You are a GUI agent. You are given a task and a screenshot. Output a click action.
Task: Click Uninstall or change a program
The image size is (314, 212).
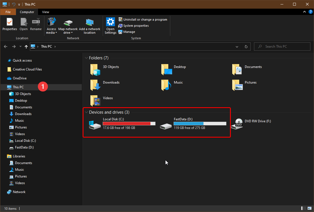coord(143,20)
